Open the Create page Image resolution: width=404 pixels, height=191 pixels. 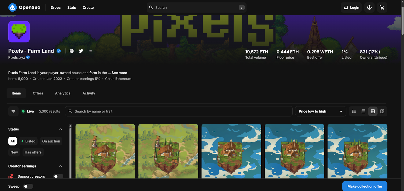click(x=88, y=8)
